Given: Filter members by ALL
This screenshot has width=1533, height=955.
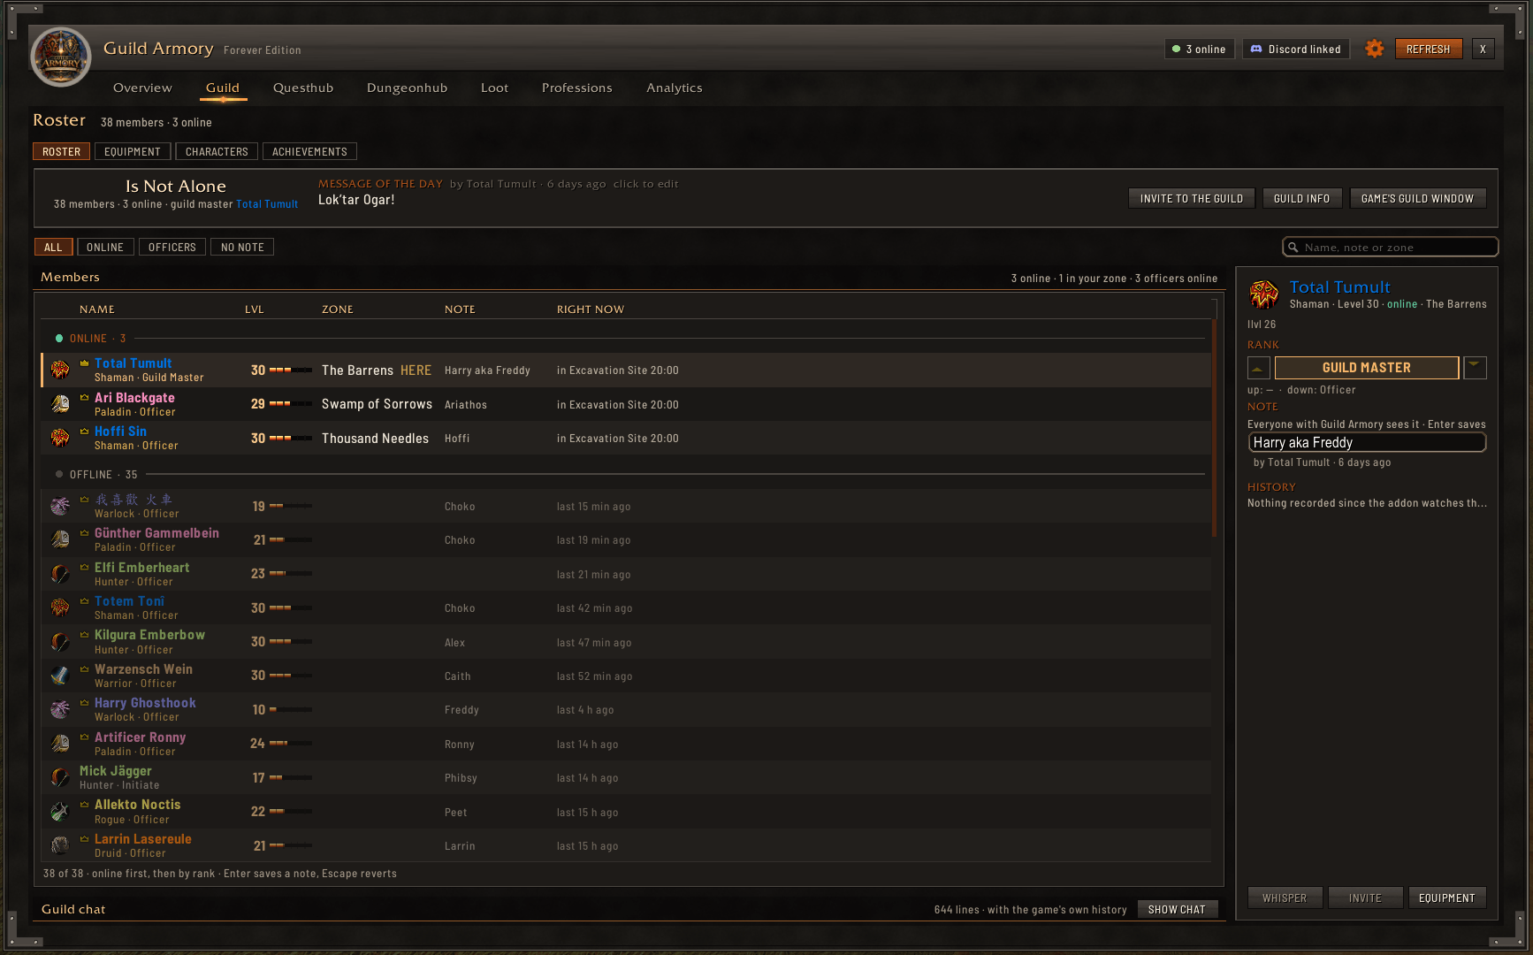Looking at the screenshot, I should tap(54, 248).
